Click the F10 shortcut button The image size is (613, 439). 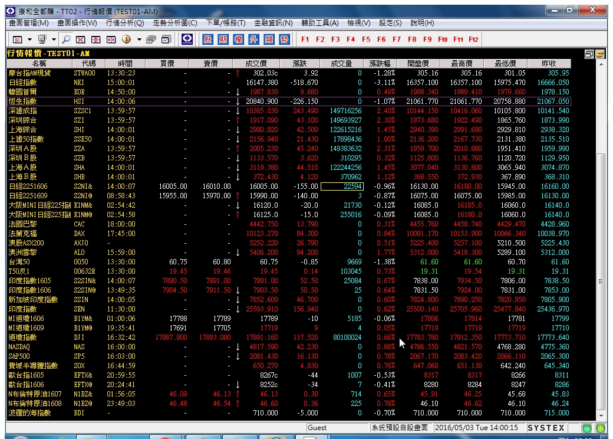tap(443, 40)
